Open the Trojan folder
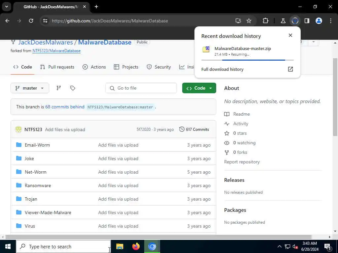338x253 pixels. point(31,199)
